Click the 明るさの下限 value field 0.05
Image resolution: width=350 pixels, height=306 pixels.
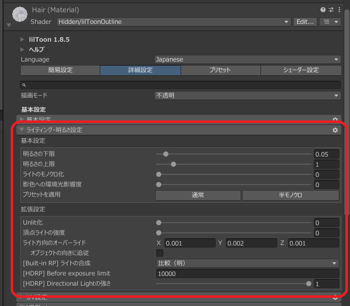point(326,154)
